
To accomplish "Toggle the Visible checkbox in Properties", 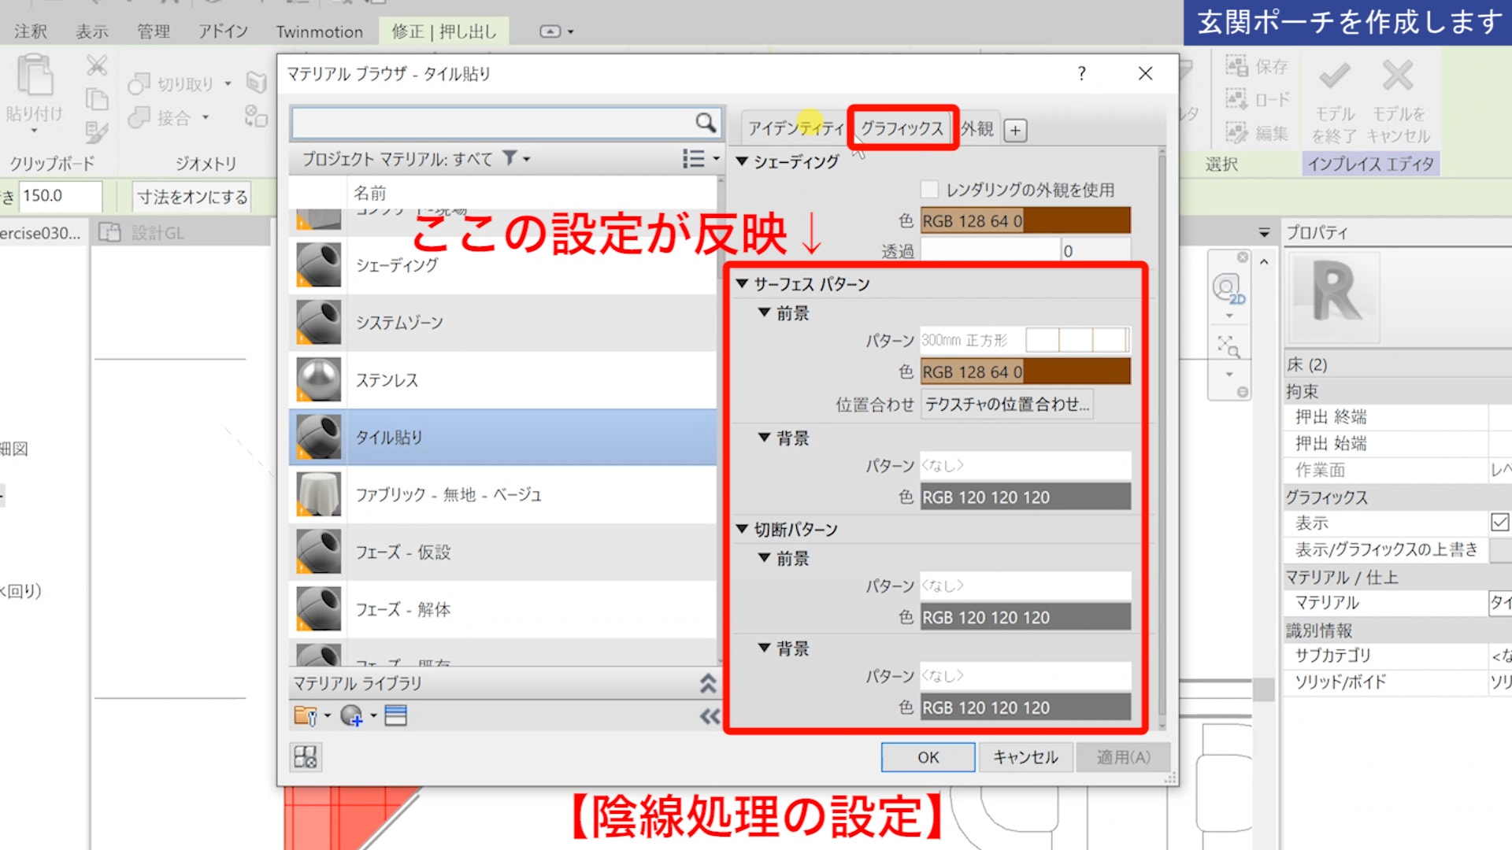I will click(x=1499, y=523).
